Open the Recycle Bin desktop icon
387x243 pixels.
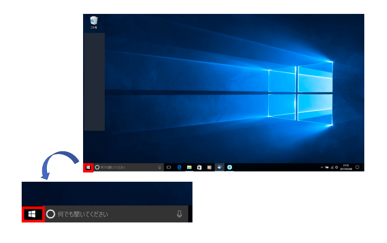click(x=94, y=23)
